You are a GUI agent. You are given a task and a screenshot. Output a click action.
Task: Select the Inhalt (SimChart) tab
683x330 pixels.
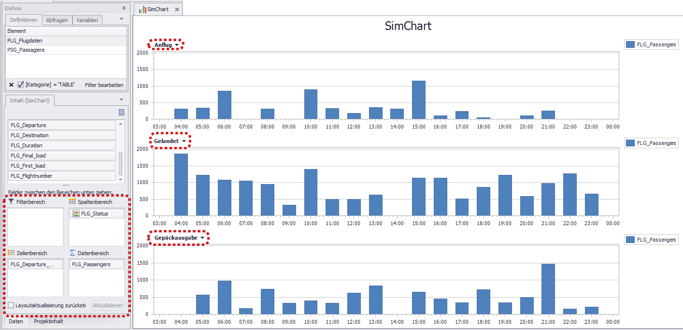[x=29, y=100]
